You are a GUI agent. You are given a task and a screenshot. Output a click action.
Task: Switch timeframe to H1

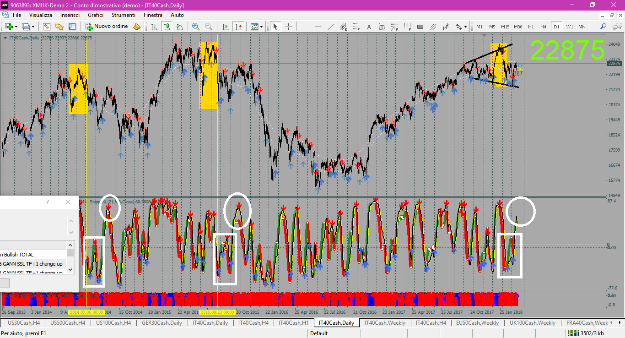(531, 27)
